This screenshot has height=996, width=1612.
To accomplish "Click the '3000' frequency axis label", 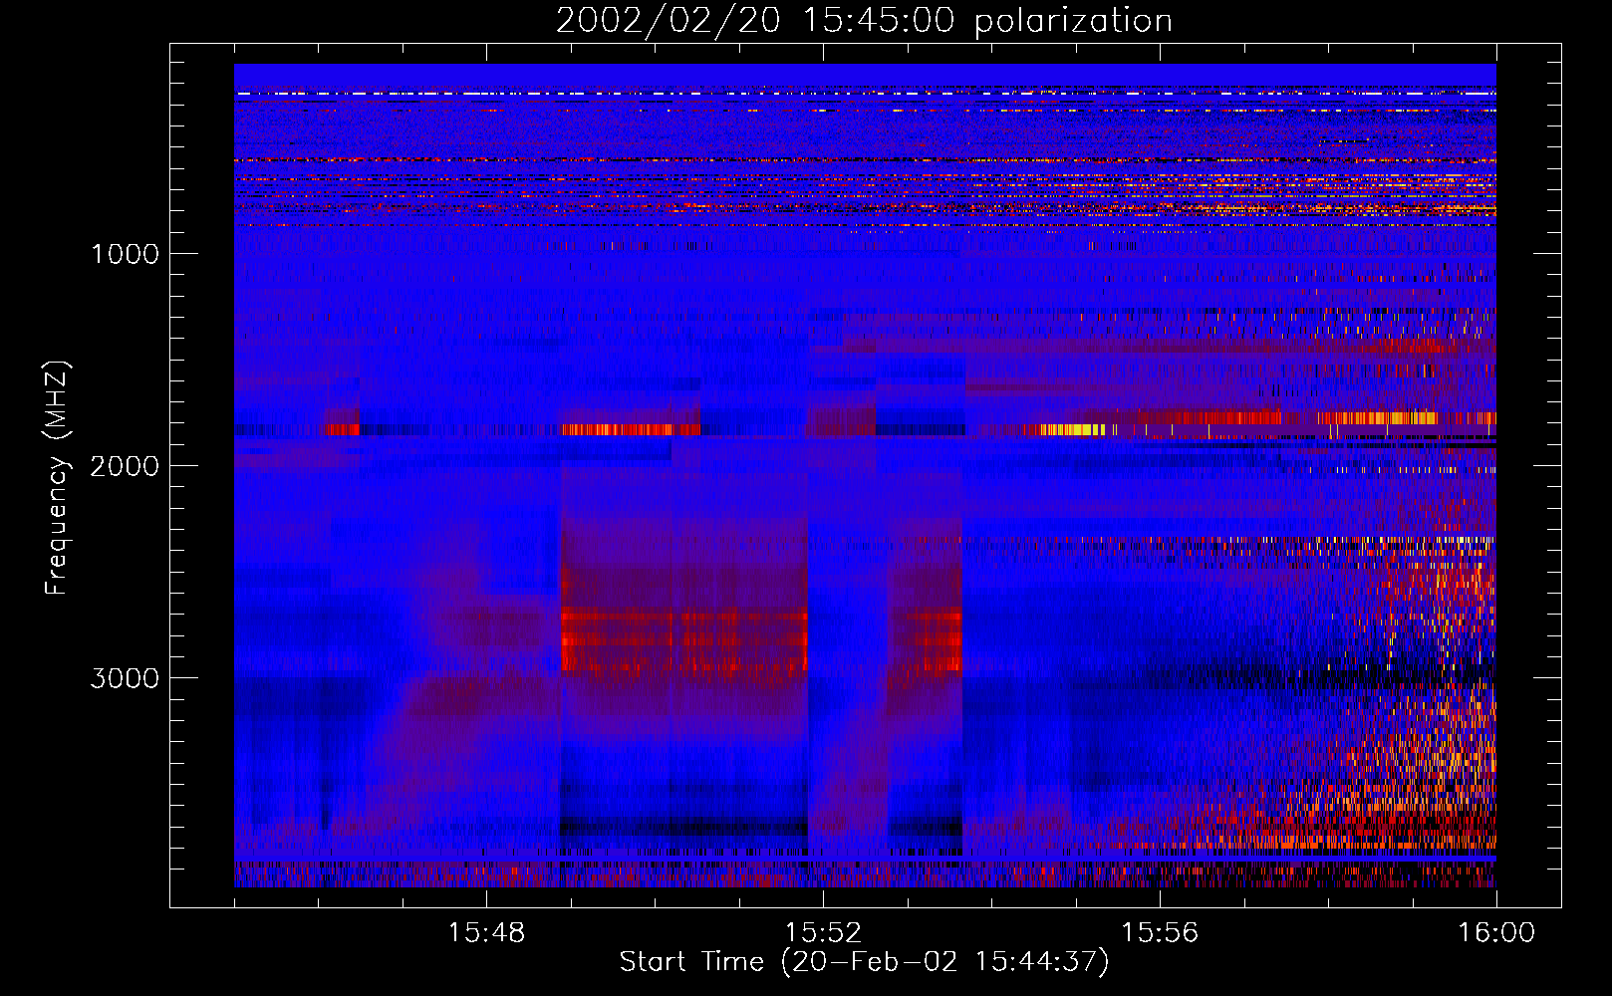I will (x=125, y=678).
